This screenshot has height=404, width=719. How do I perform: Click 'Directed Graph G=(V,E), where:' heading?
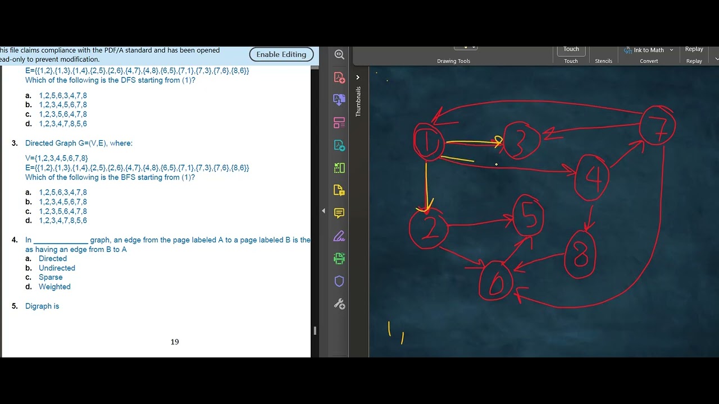point(79,143)
